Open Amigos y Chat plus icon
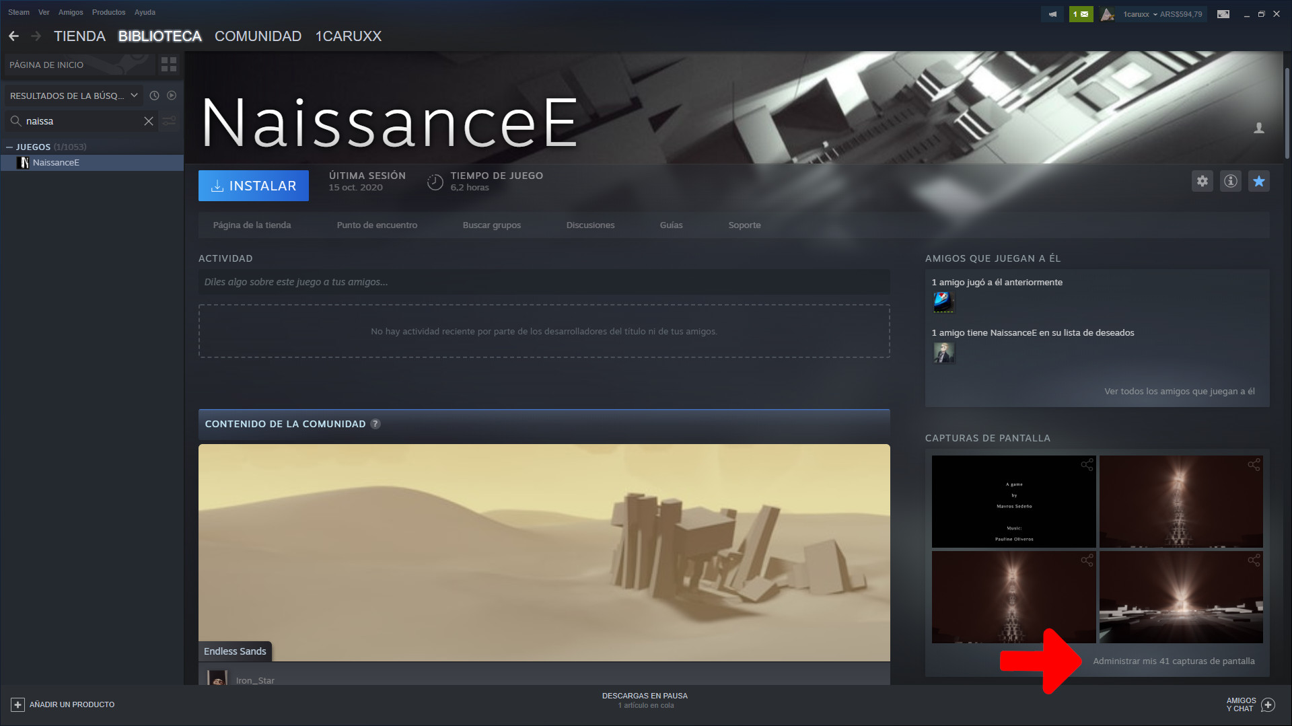Viewport: 1292px width, 726px height. pos(1268,704)
